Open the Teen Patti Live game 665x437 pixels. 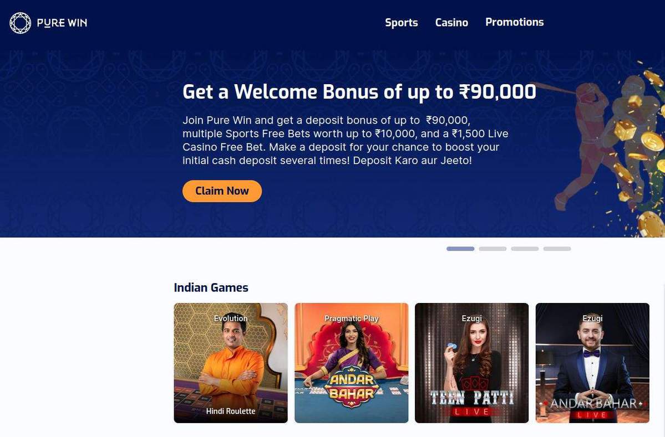[471, 363]
